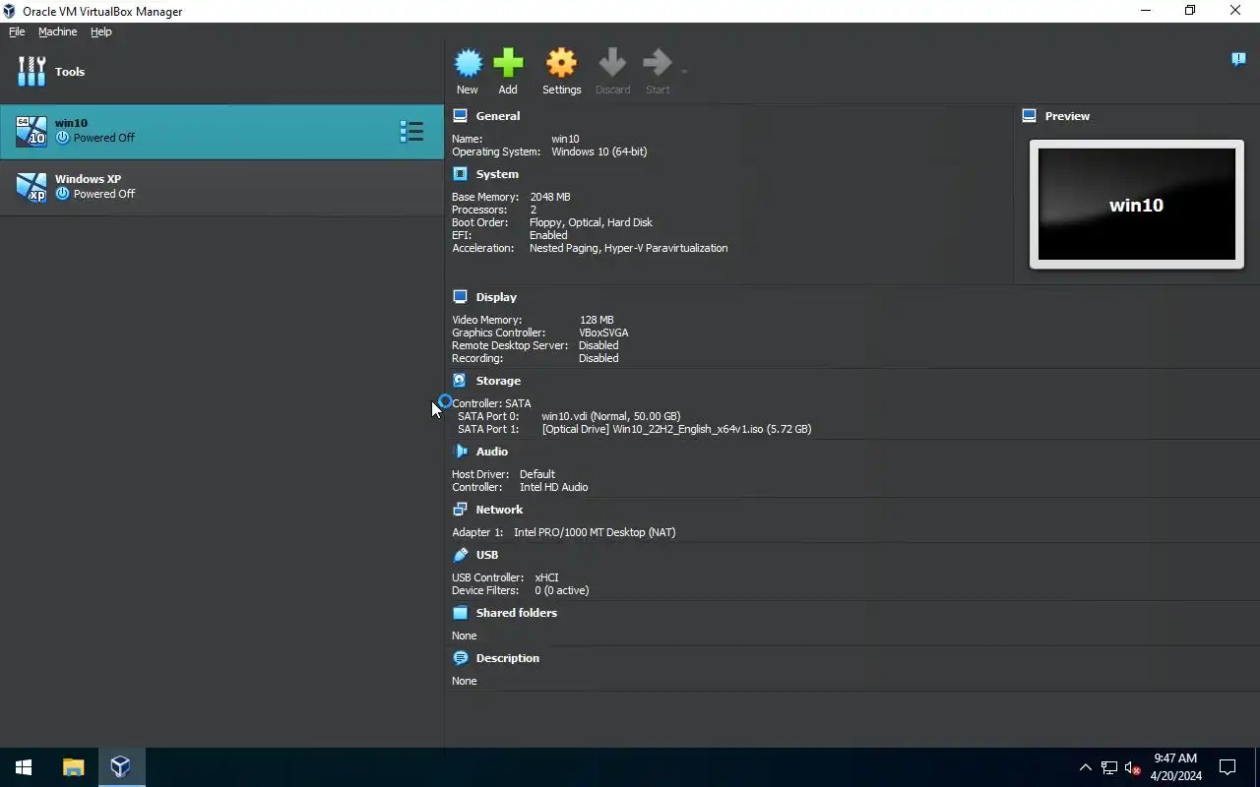Viewport: 1260px width, 787px height.
Task: Click Windows 10 (64-bit) operating system value
Action: (x=598, y=151)
